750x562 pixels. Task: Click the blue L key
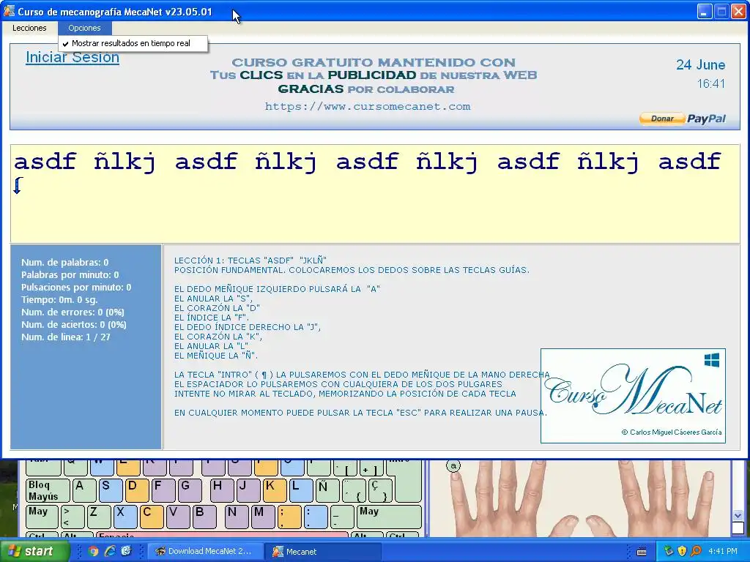click(301, 490)
